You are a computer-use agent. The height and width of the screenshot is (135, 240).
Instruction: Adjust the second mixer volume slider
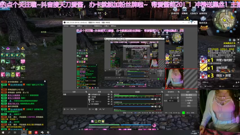tap(133, 106)
